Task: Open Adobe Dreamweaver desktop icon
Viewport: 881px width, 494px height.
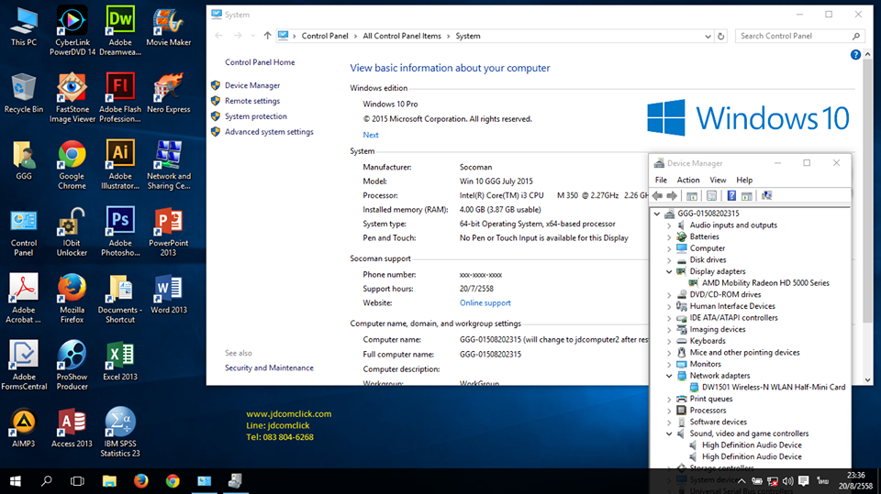Action: 120,31
